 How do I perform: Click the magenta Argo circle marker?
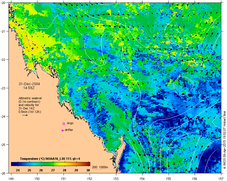click(x=64, y=124)
